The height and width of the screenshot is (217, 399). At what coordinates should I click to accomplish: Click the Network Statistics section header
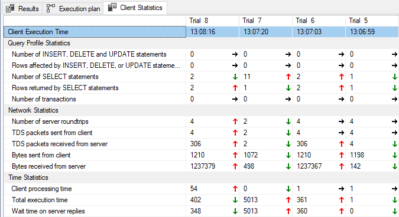pyautogui.click(x=33, y=110)
